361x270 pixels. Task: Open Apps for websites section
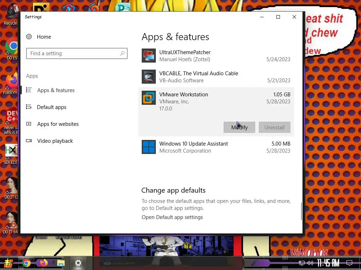[x=58, y=124]
